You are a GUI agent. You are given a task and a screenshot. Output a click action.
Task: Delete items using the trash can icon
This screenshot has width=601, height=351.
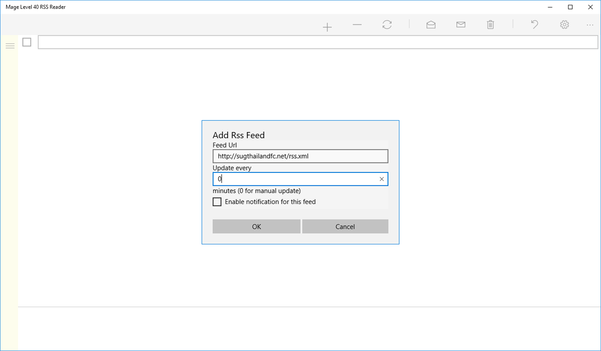[490, 25]
